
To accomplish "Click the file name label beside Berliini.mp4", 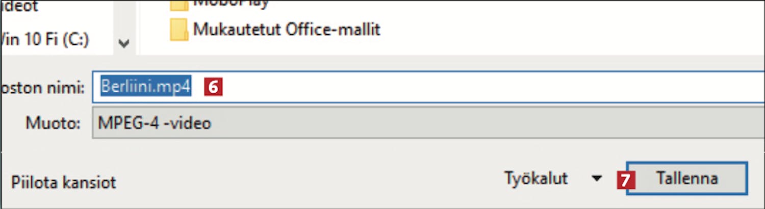I will (42, 88).
